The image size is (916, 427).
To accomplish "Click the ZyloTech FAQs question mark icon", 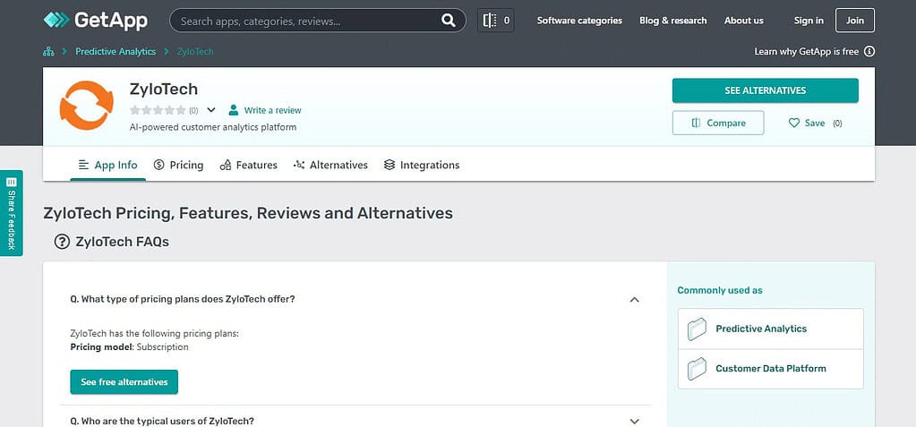I will (62, 242).
